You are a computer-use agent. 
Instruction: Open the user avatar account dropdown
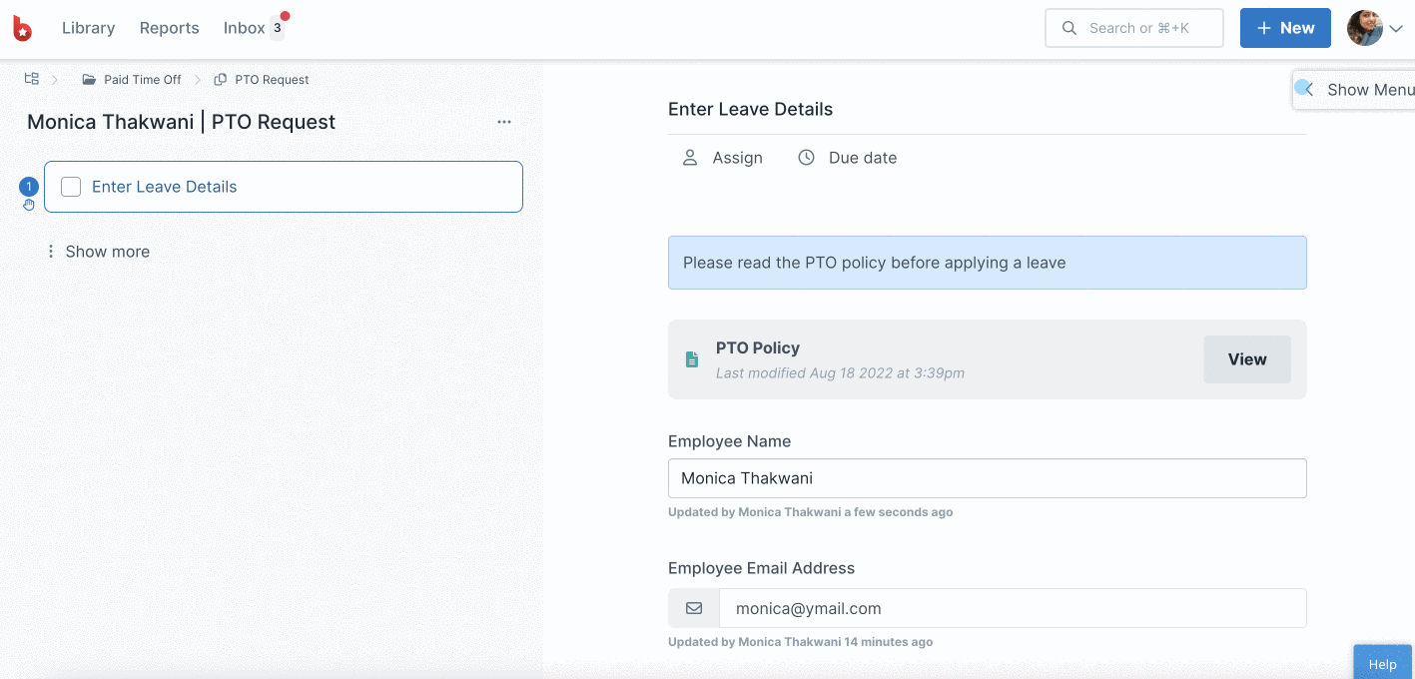point(1375,28)
